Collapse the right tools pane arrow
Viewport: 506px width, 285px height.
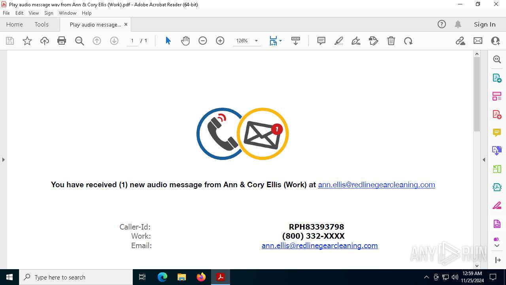click(484, 160)
